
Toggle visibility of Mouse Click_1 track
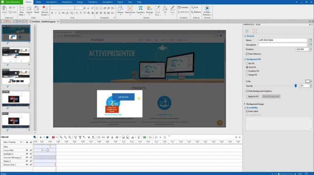pyautogui.click(x=27, y=164)
